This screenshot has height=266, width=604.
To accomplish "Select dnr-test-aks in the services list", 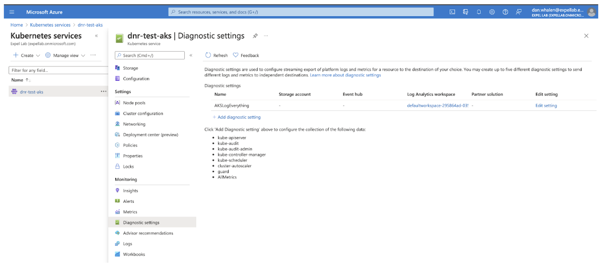I will tap(31, 92).
